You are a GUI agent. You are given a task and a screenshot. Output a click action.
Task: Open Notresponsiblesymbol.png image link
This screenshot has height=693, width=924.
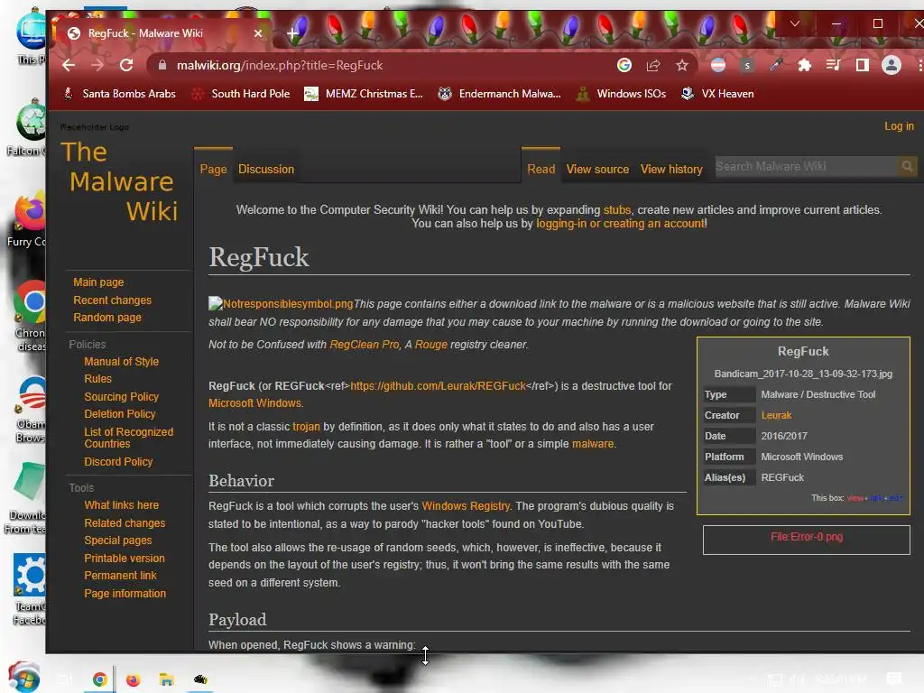[x=281, y=304]
